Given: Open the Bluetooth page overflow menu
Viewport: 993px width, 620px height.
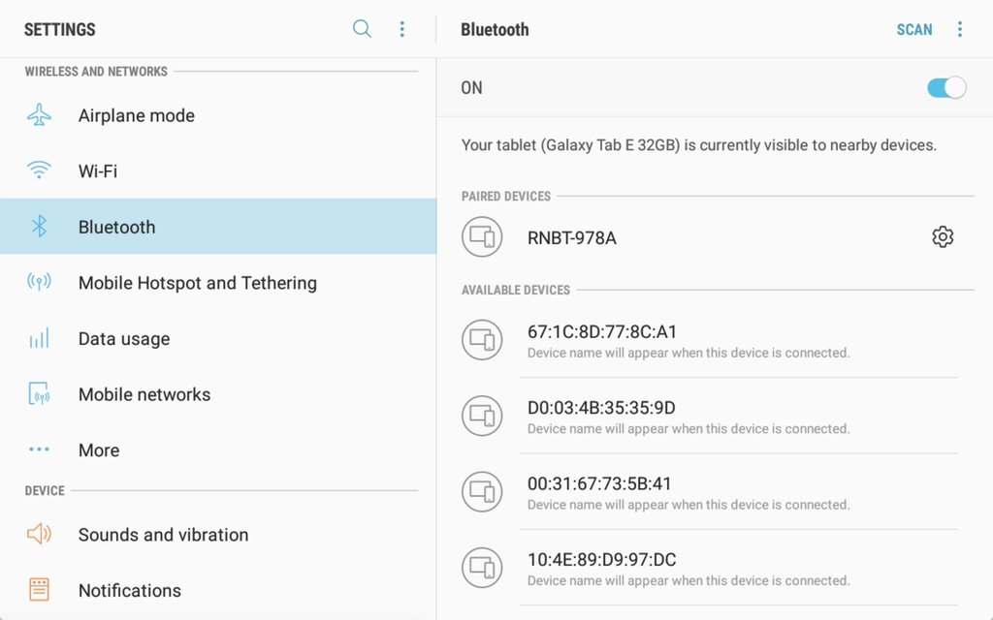Looking at the screenshot, I should pyautogui.click(x=960, y=29).
